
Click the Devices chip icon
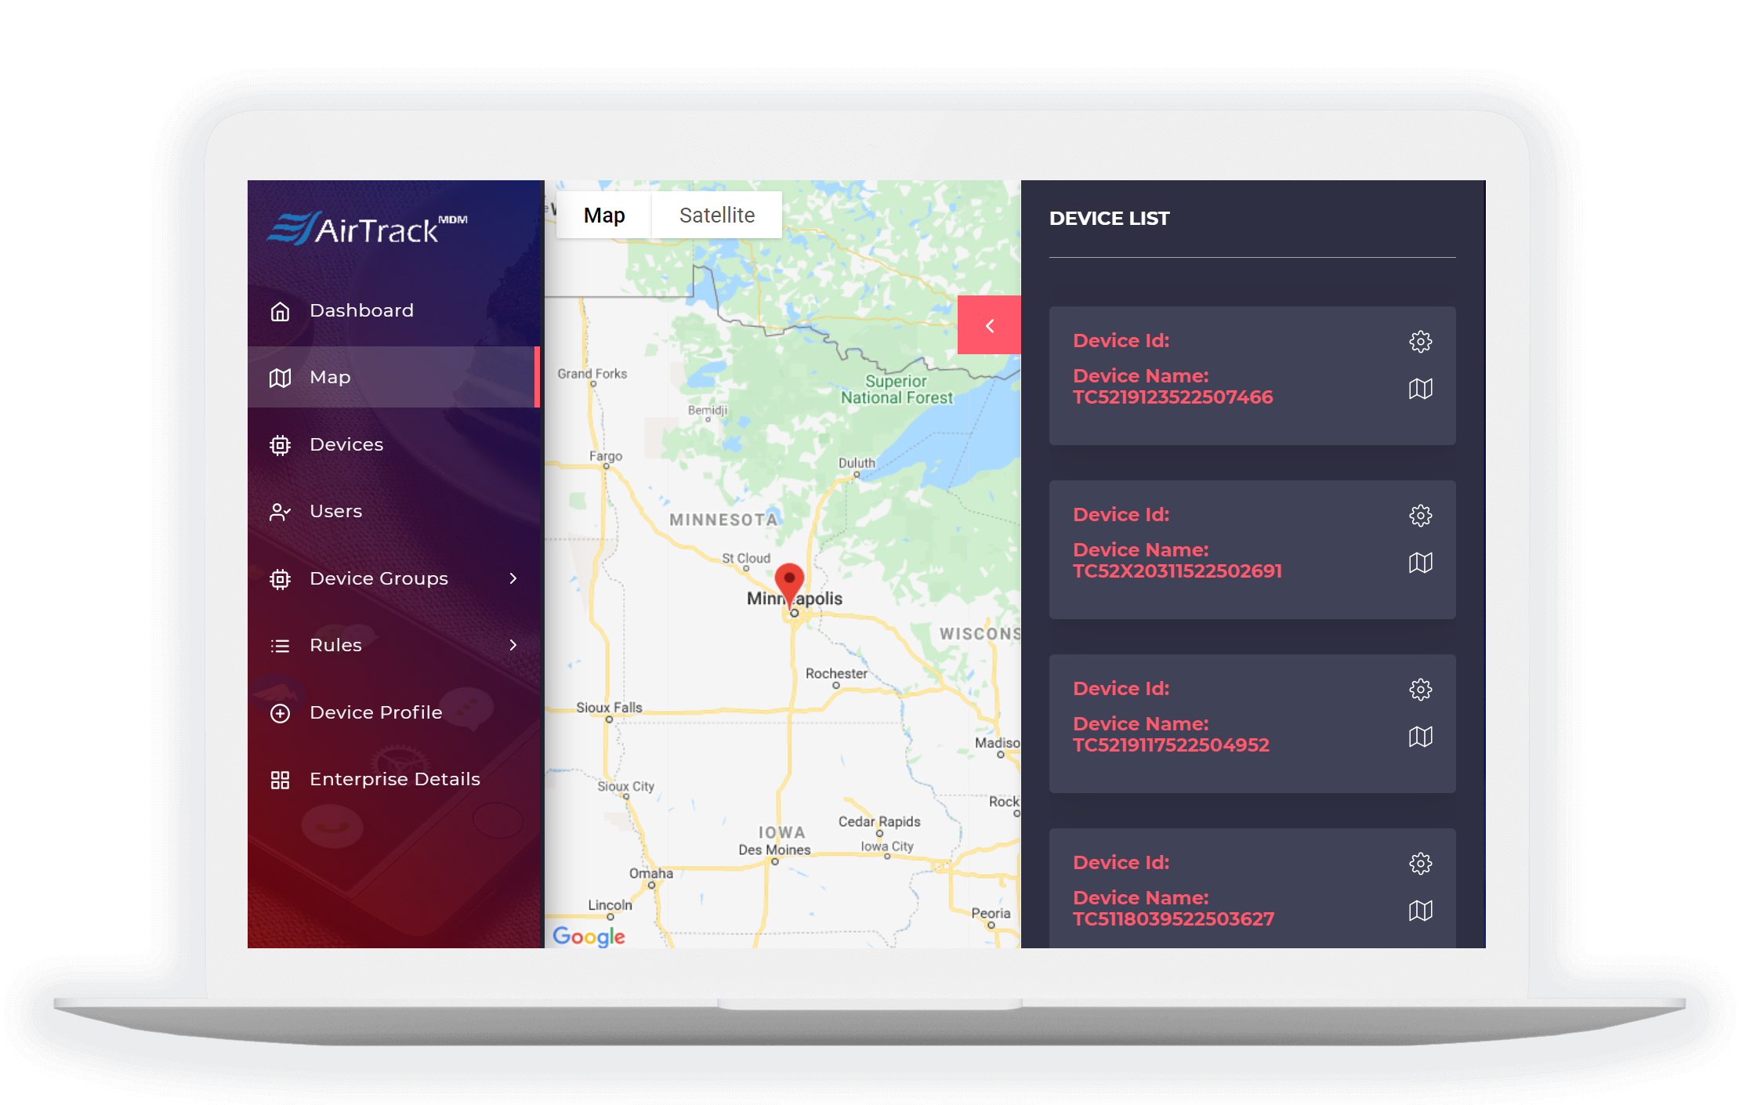tap(280, 445)
